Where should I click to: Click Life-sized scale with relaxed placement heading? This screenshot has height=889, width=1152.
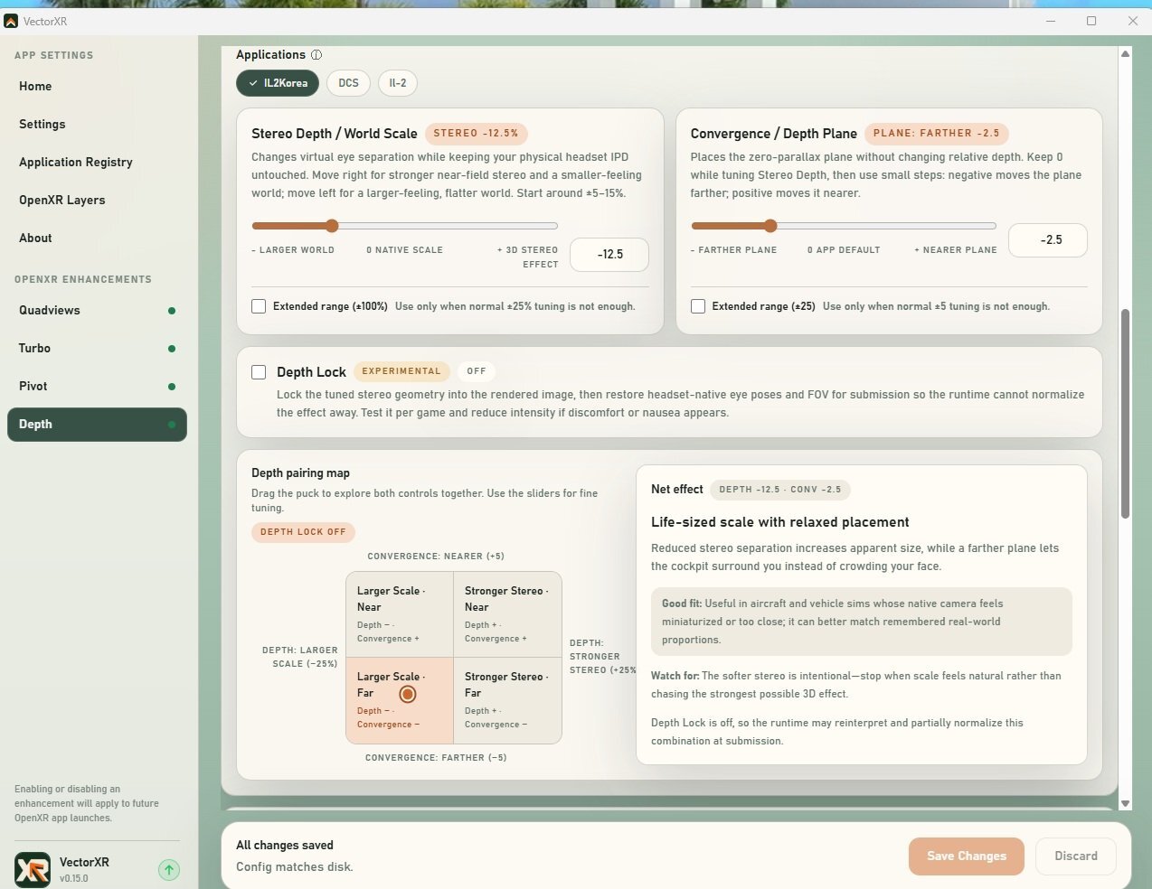(779, 522)
